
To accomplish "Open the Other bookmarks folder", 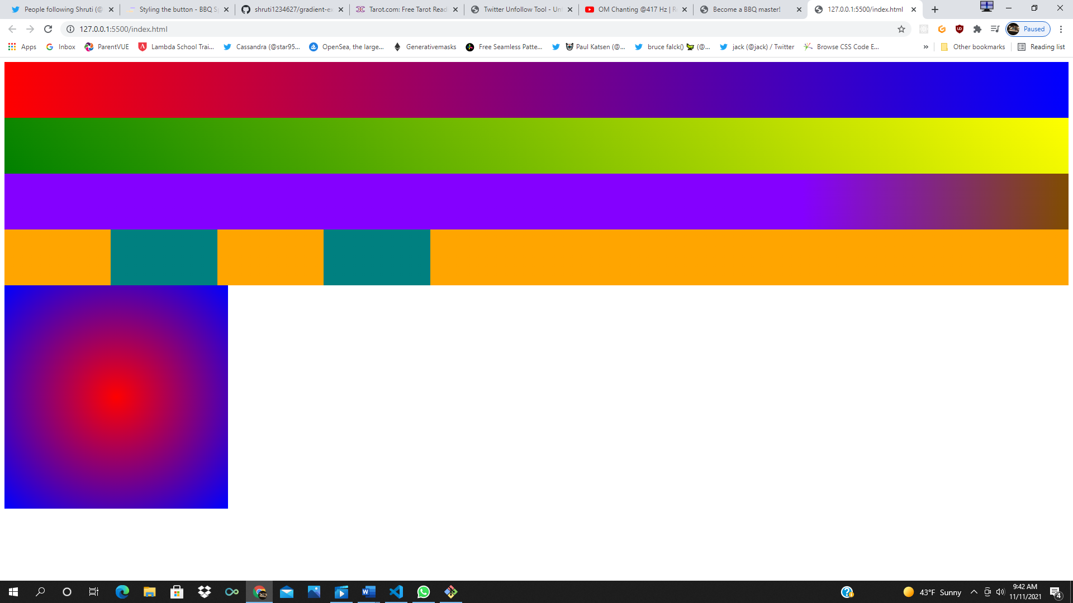I will (x=973, y=47).
